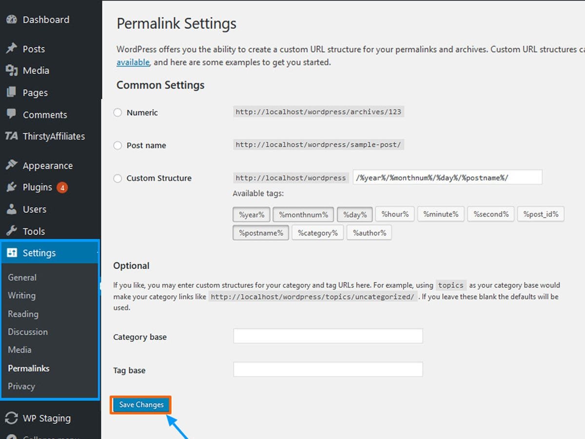585x439 pixels.
Task: Click the Settings menu header
Action: click(50, 253)
